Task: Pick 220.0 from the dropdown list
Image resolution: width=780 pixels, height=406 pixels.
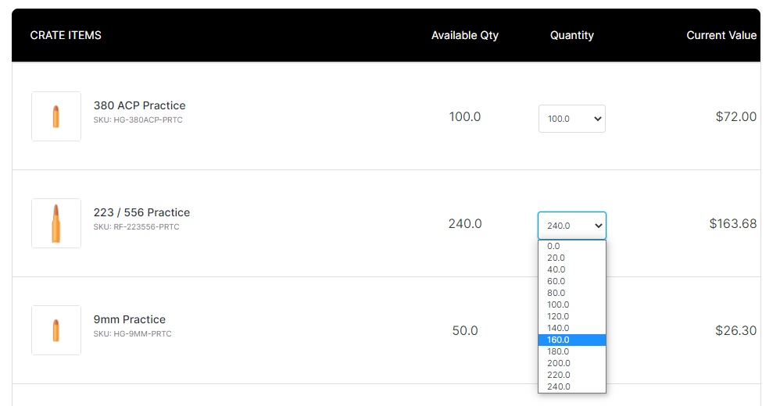Action: (x=572, y=376)
